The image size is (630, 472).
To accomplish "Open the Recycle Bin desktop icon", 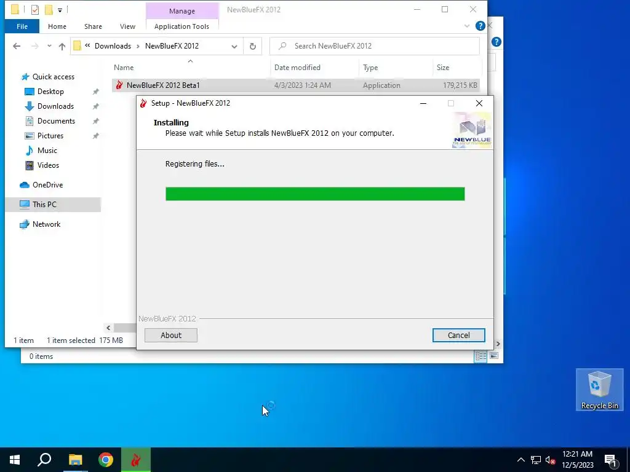I will point(599,389).
